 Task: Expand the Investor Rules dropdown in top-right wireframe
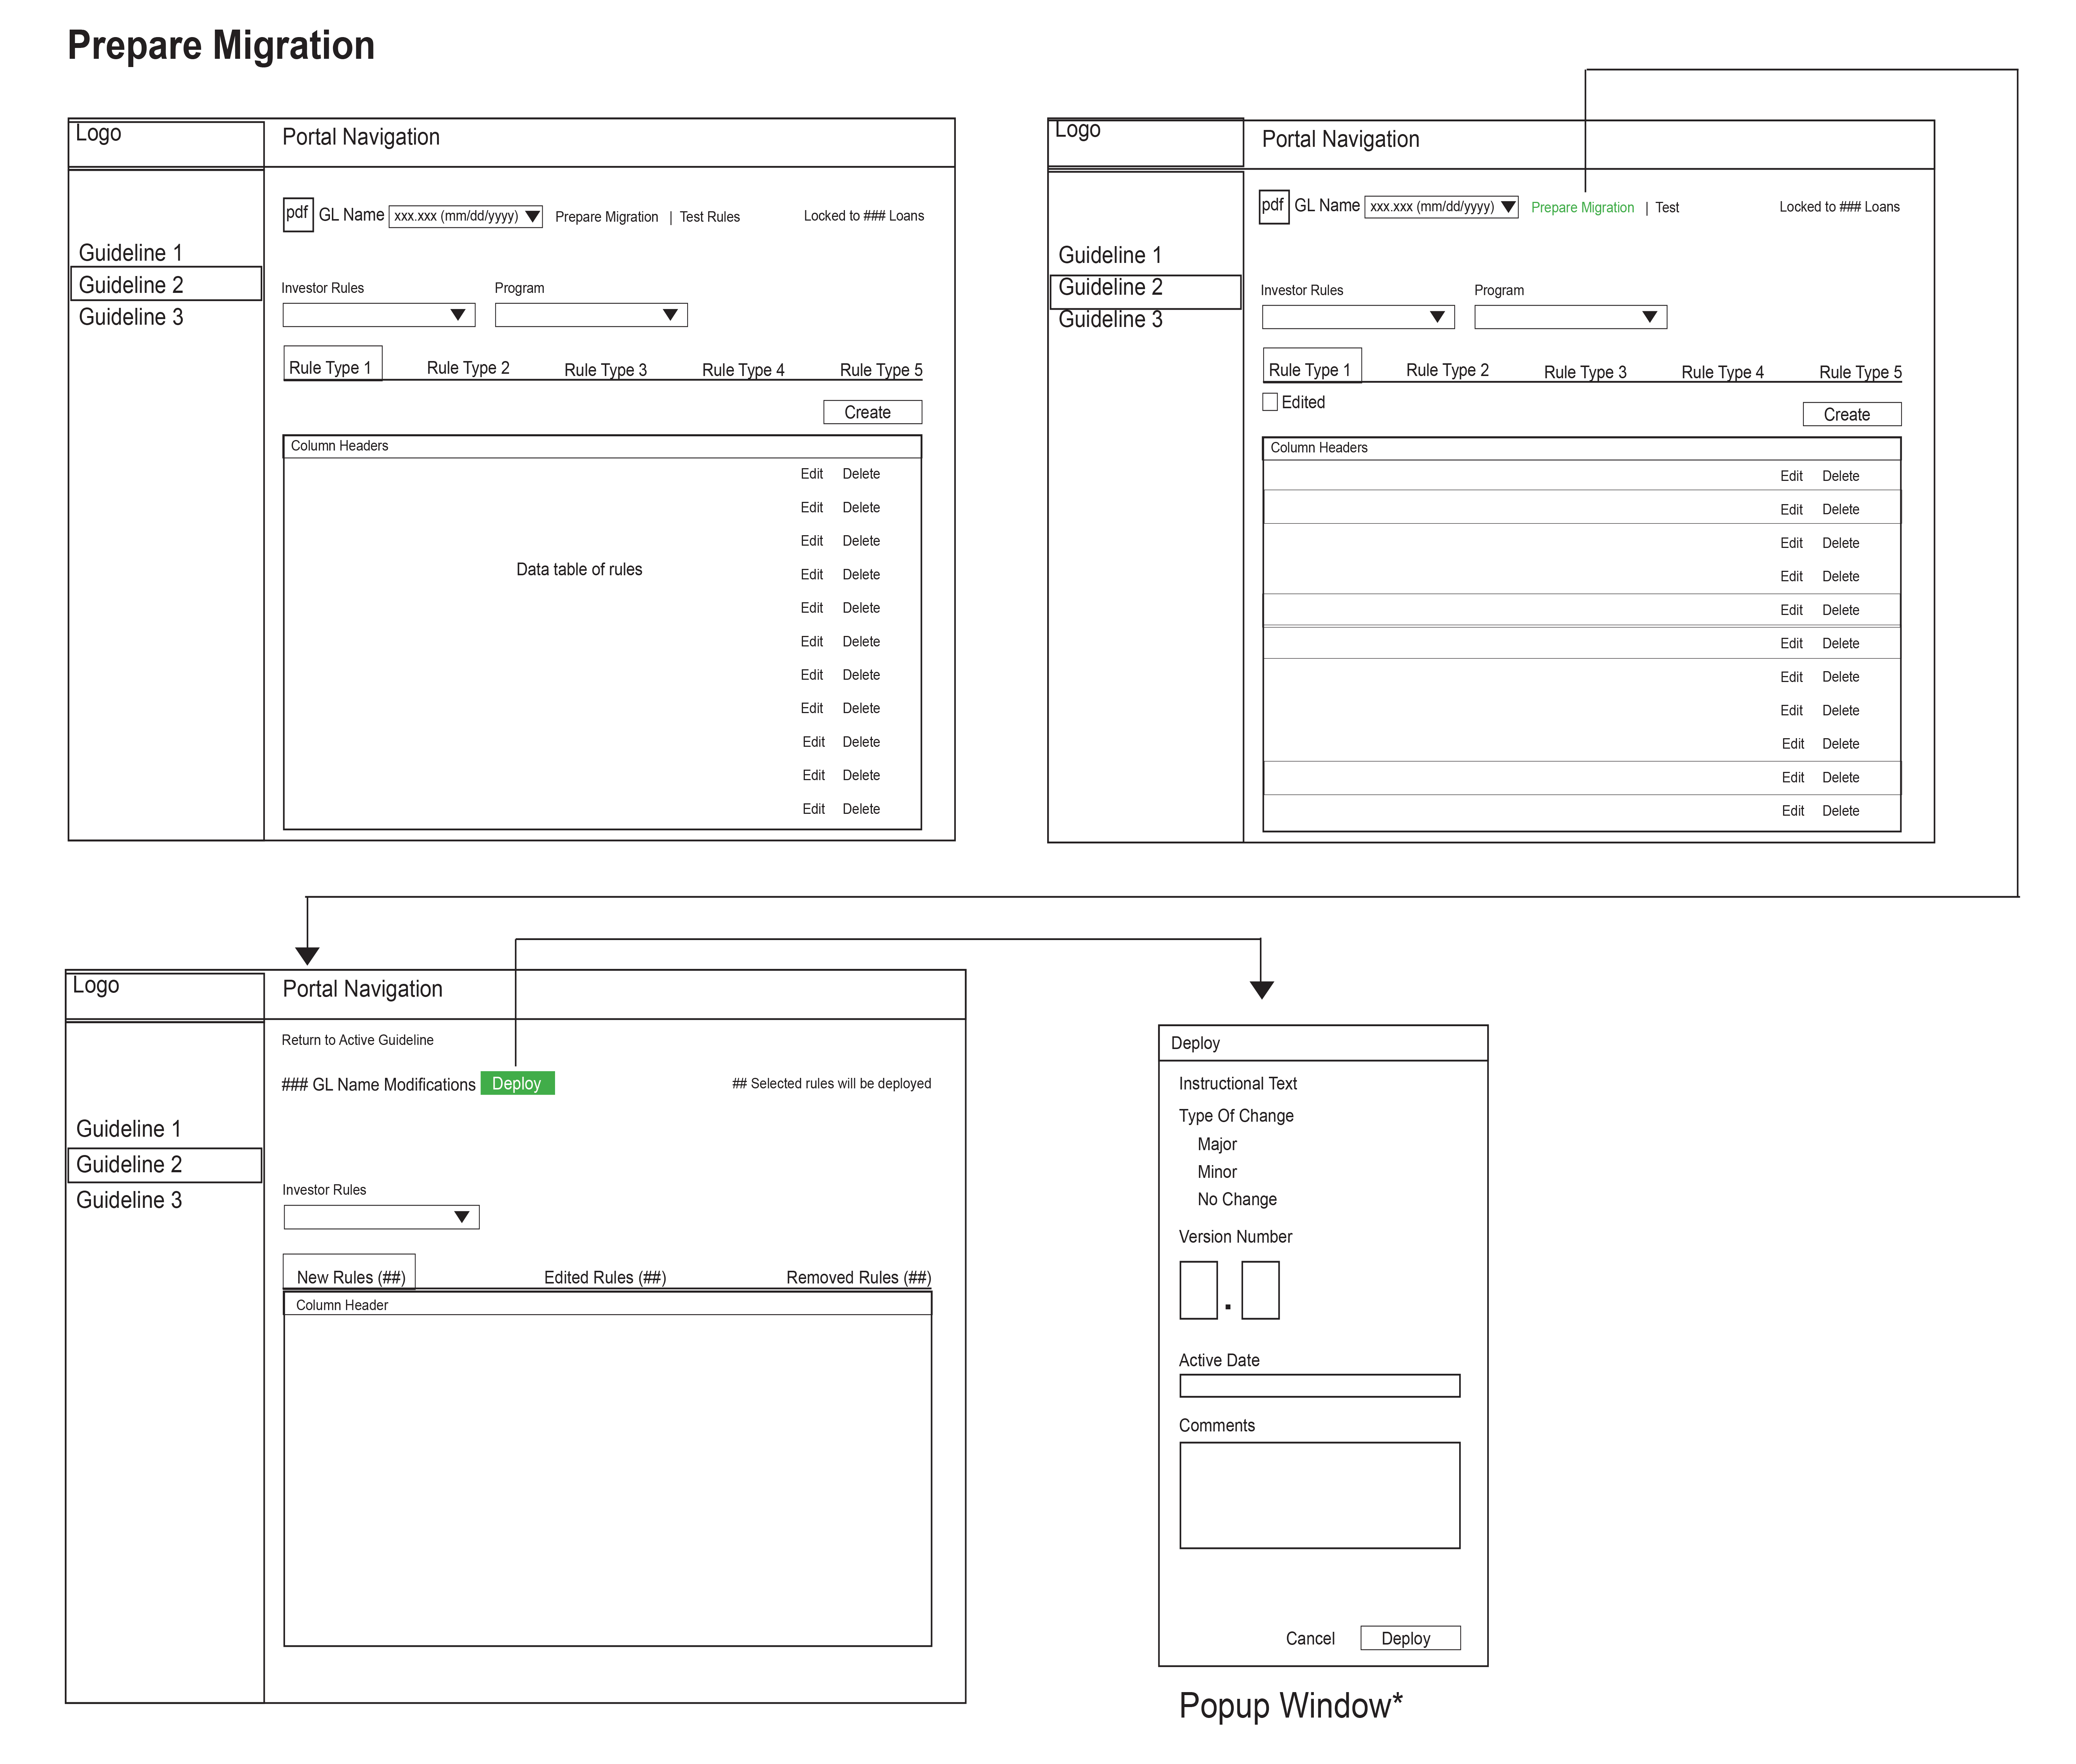[x=1358, y=317]
